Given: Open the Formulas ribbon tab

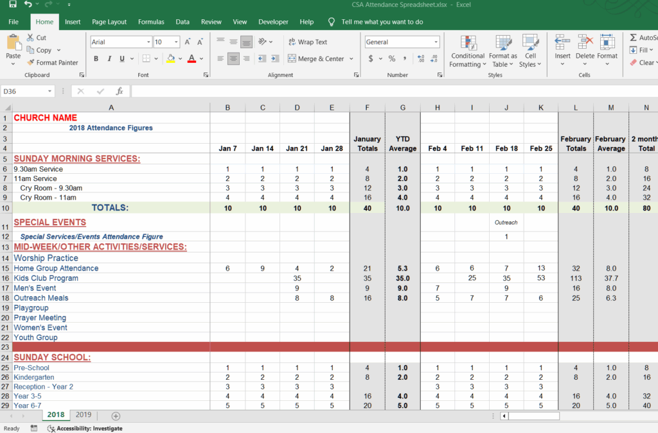Looking at the screenshot, I should pos(151,22).
